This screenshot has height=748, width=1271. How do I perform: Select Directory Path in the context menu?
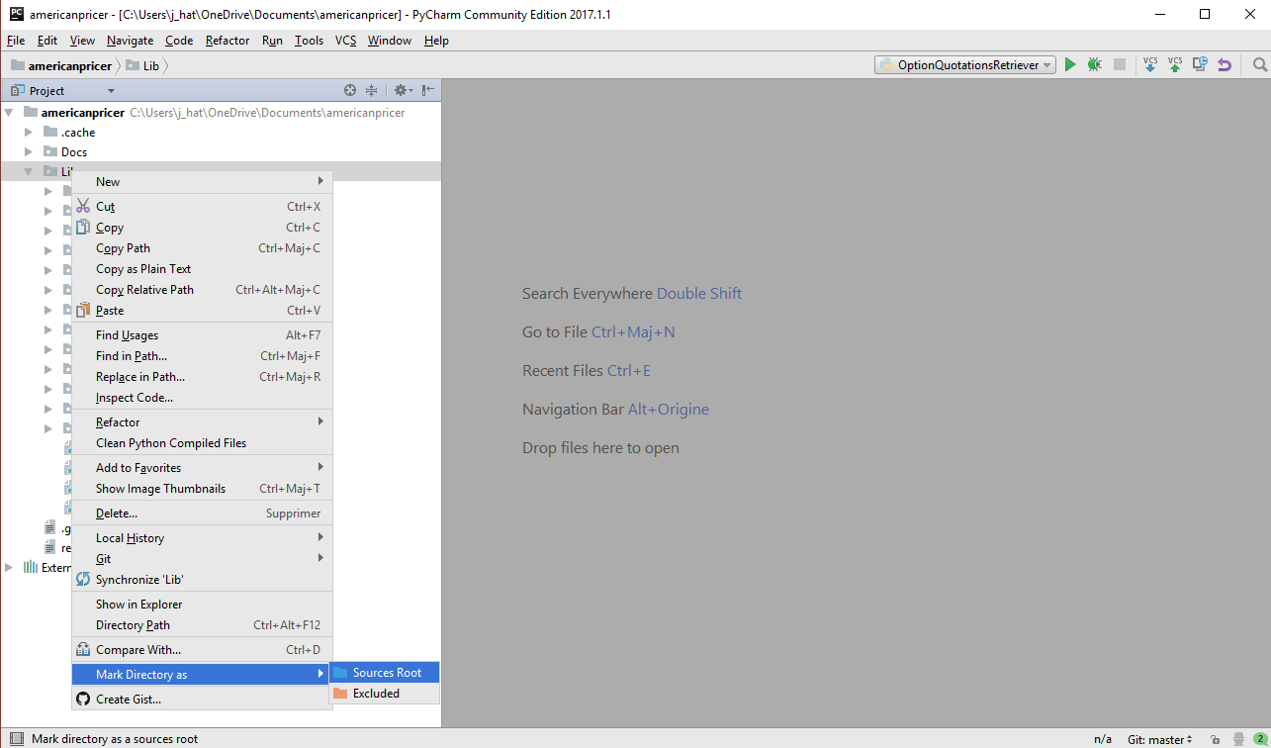click(x=202, y=624)
